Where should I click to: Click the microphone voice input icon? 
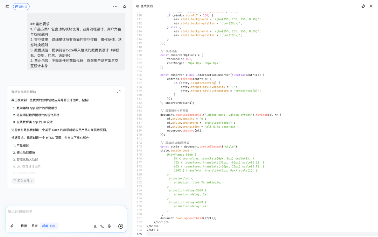[x=109, y=226]
